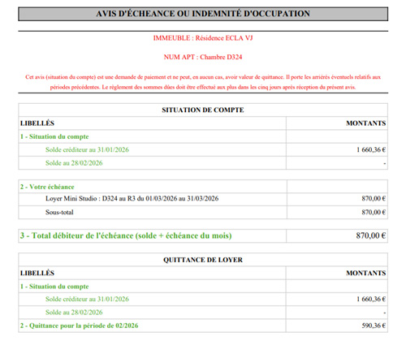Click 'MONTANTS' header in Situation de compte table
Screen dimensions: 406x341
click(x=366, y=123)
